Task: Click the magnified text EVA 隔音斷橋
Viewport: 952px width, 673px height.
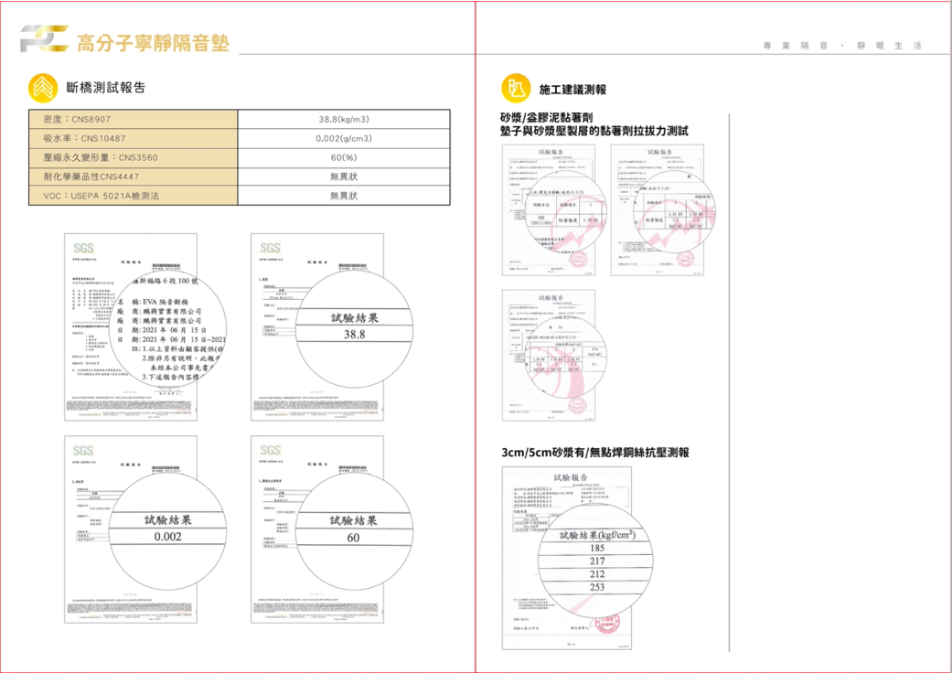Action: coord(166,303)
